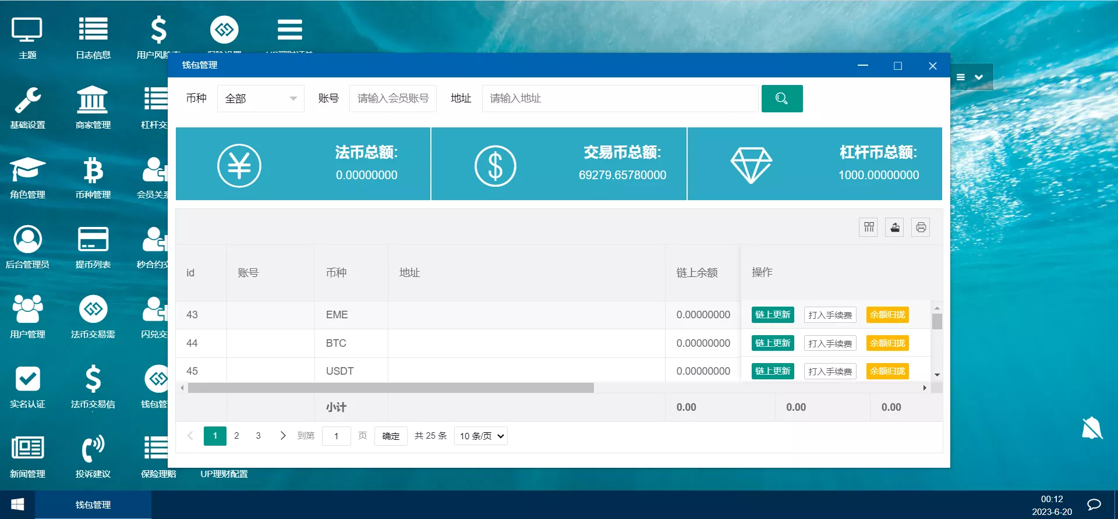Expand the 币种 全部 dropdown
Viewport: 1118px width, 519px height.
260,98
